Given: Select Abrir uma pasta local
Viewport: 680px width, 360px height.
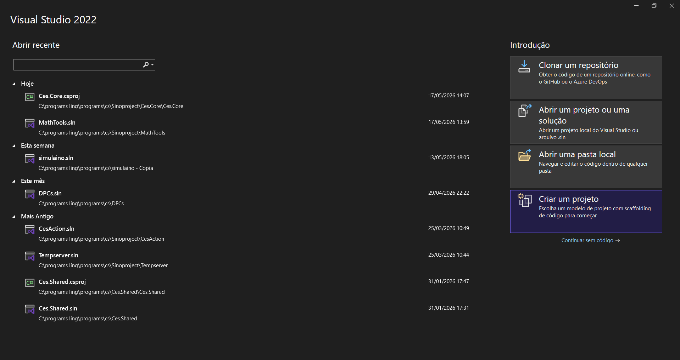Looking at the screenshot, I should pyautogui.click(x=586, y=167).
